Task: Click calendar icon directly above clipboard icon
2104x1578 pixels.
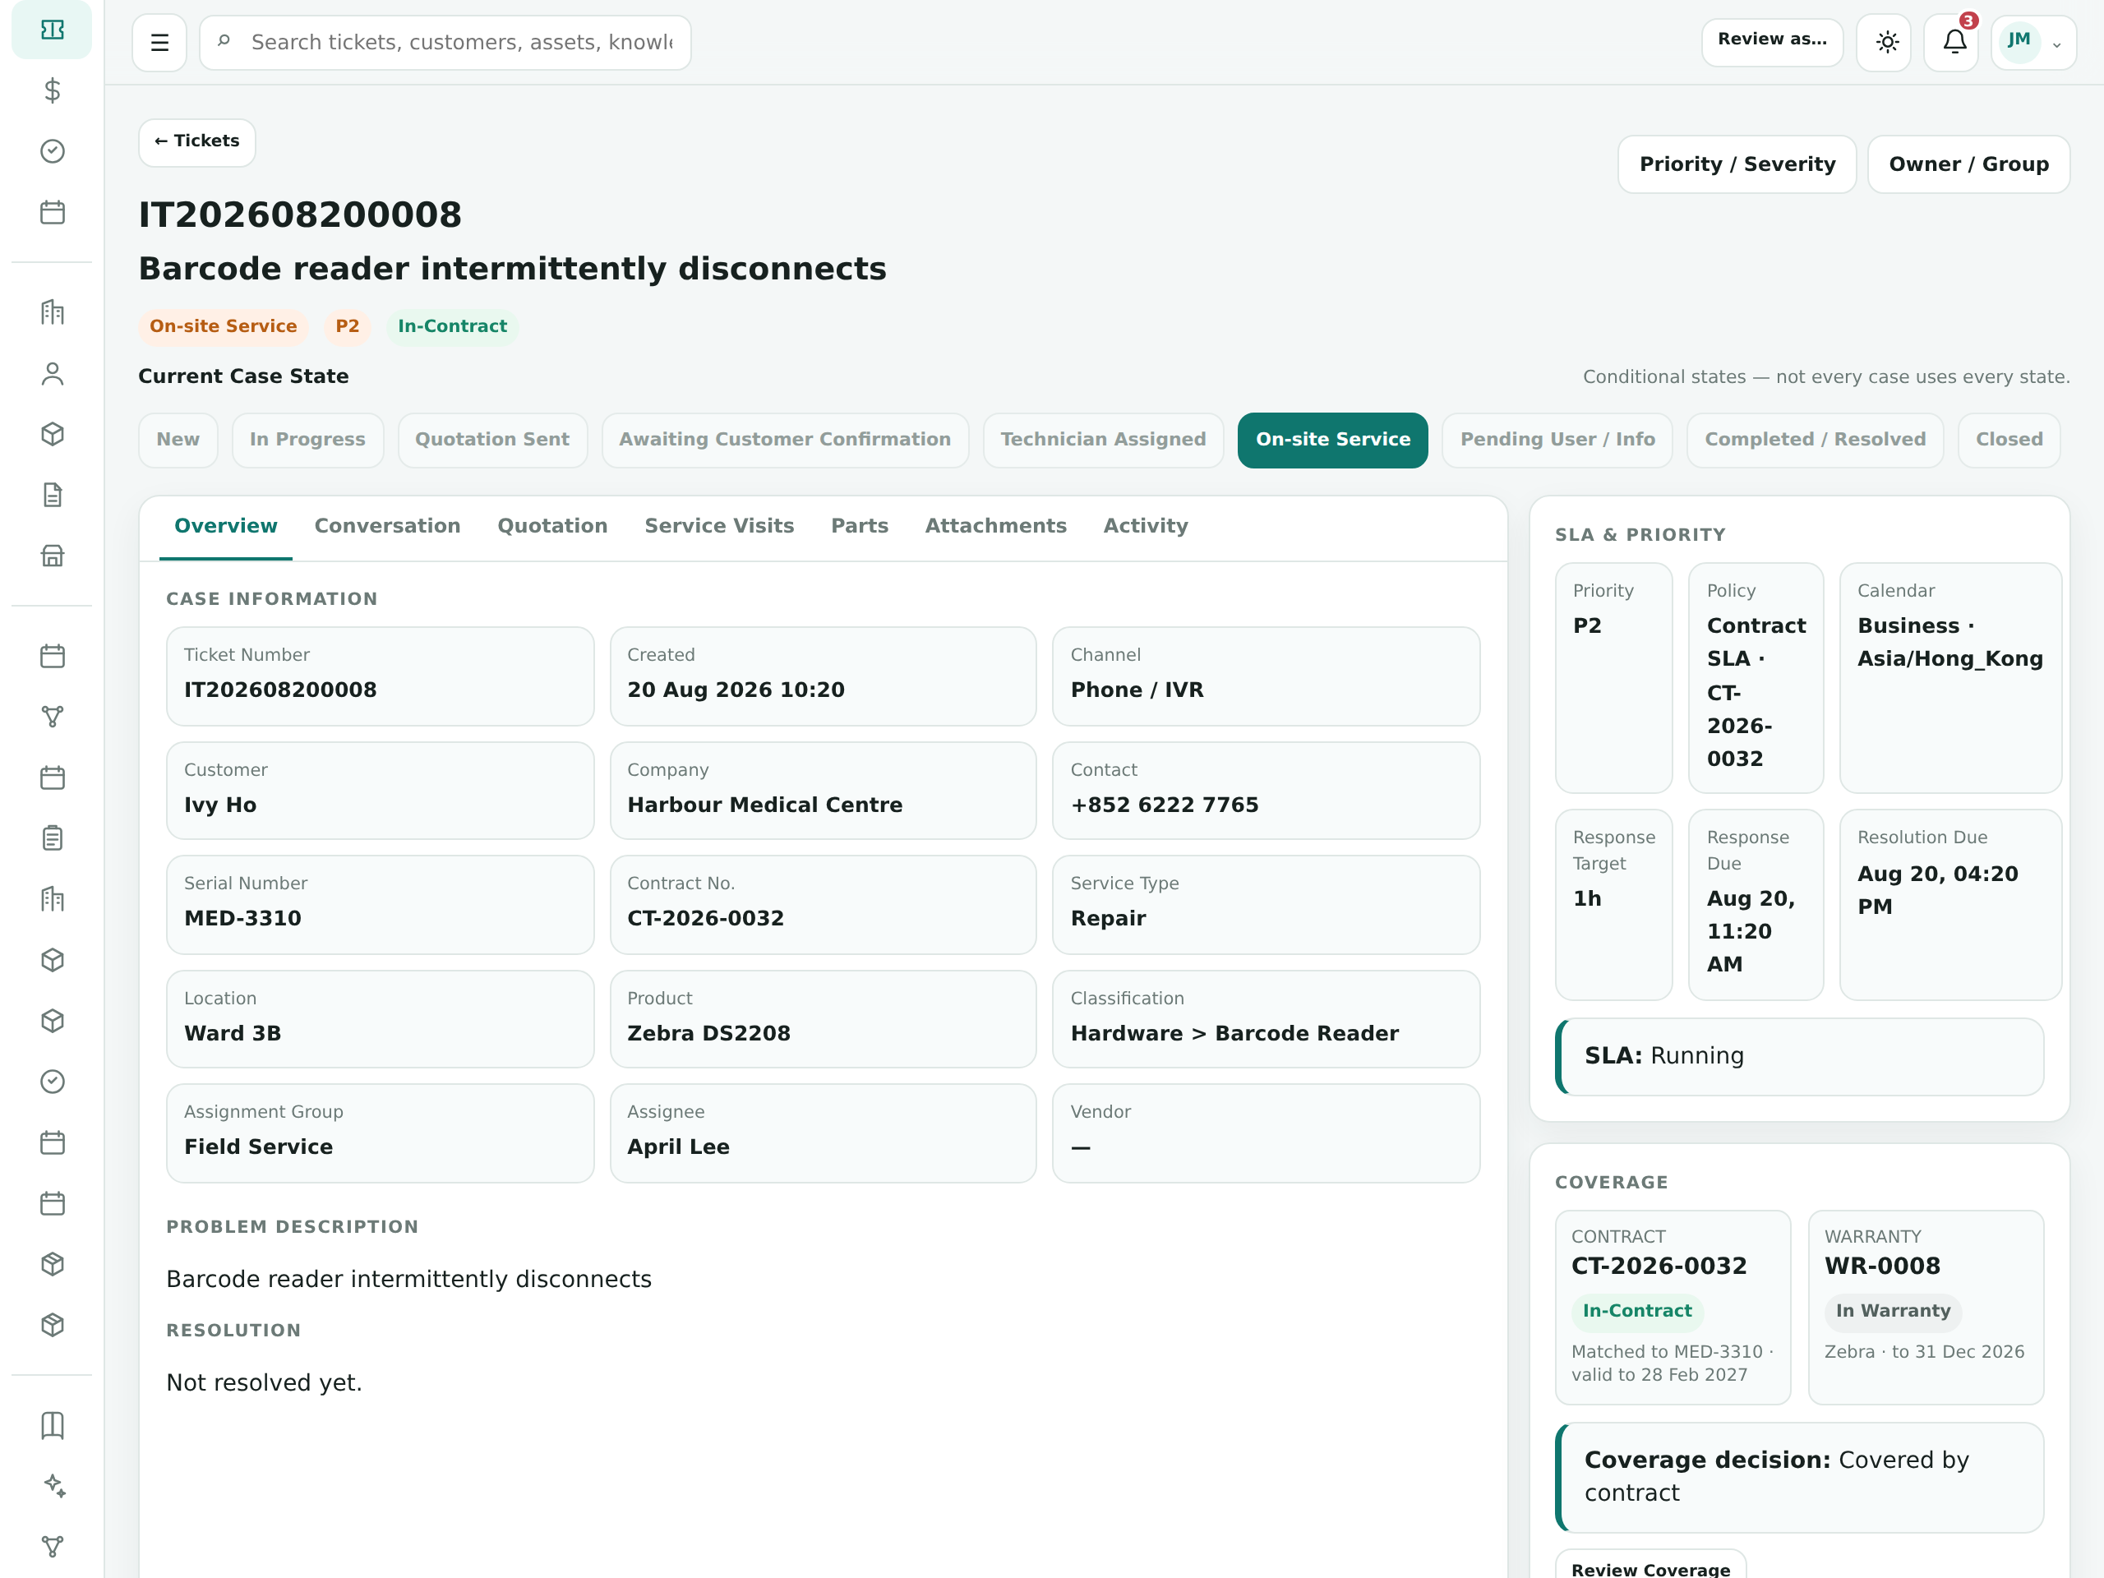Action: (53, 778)
